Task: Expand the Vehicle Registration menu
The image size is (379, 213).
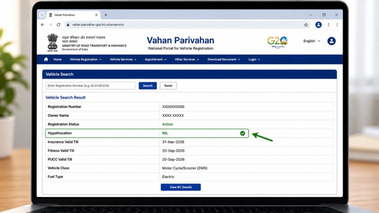Action: pos(85,60)
